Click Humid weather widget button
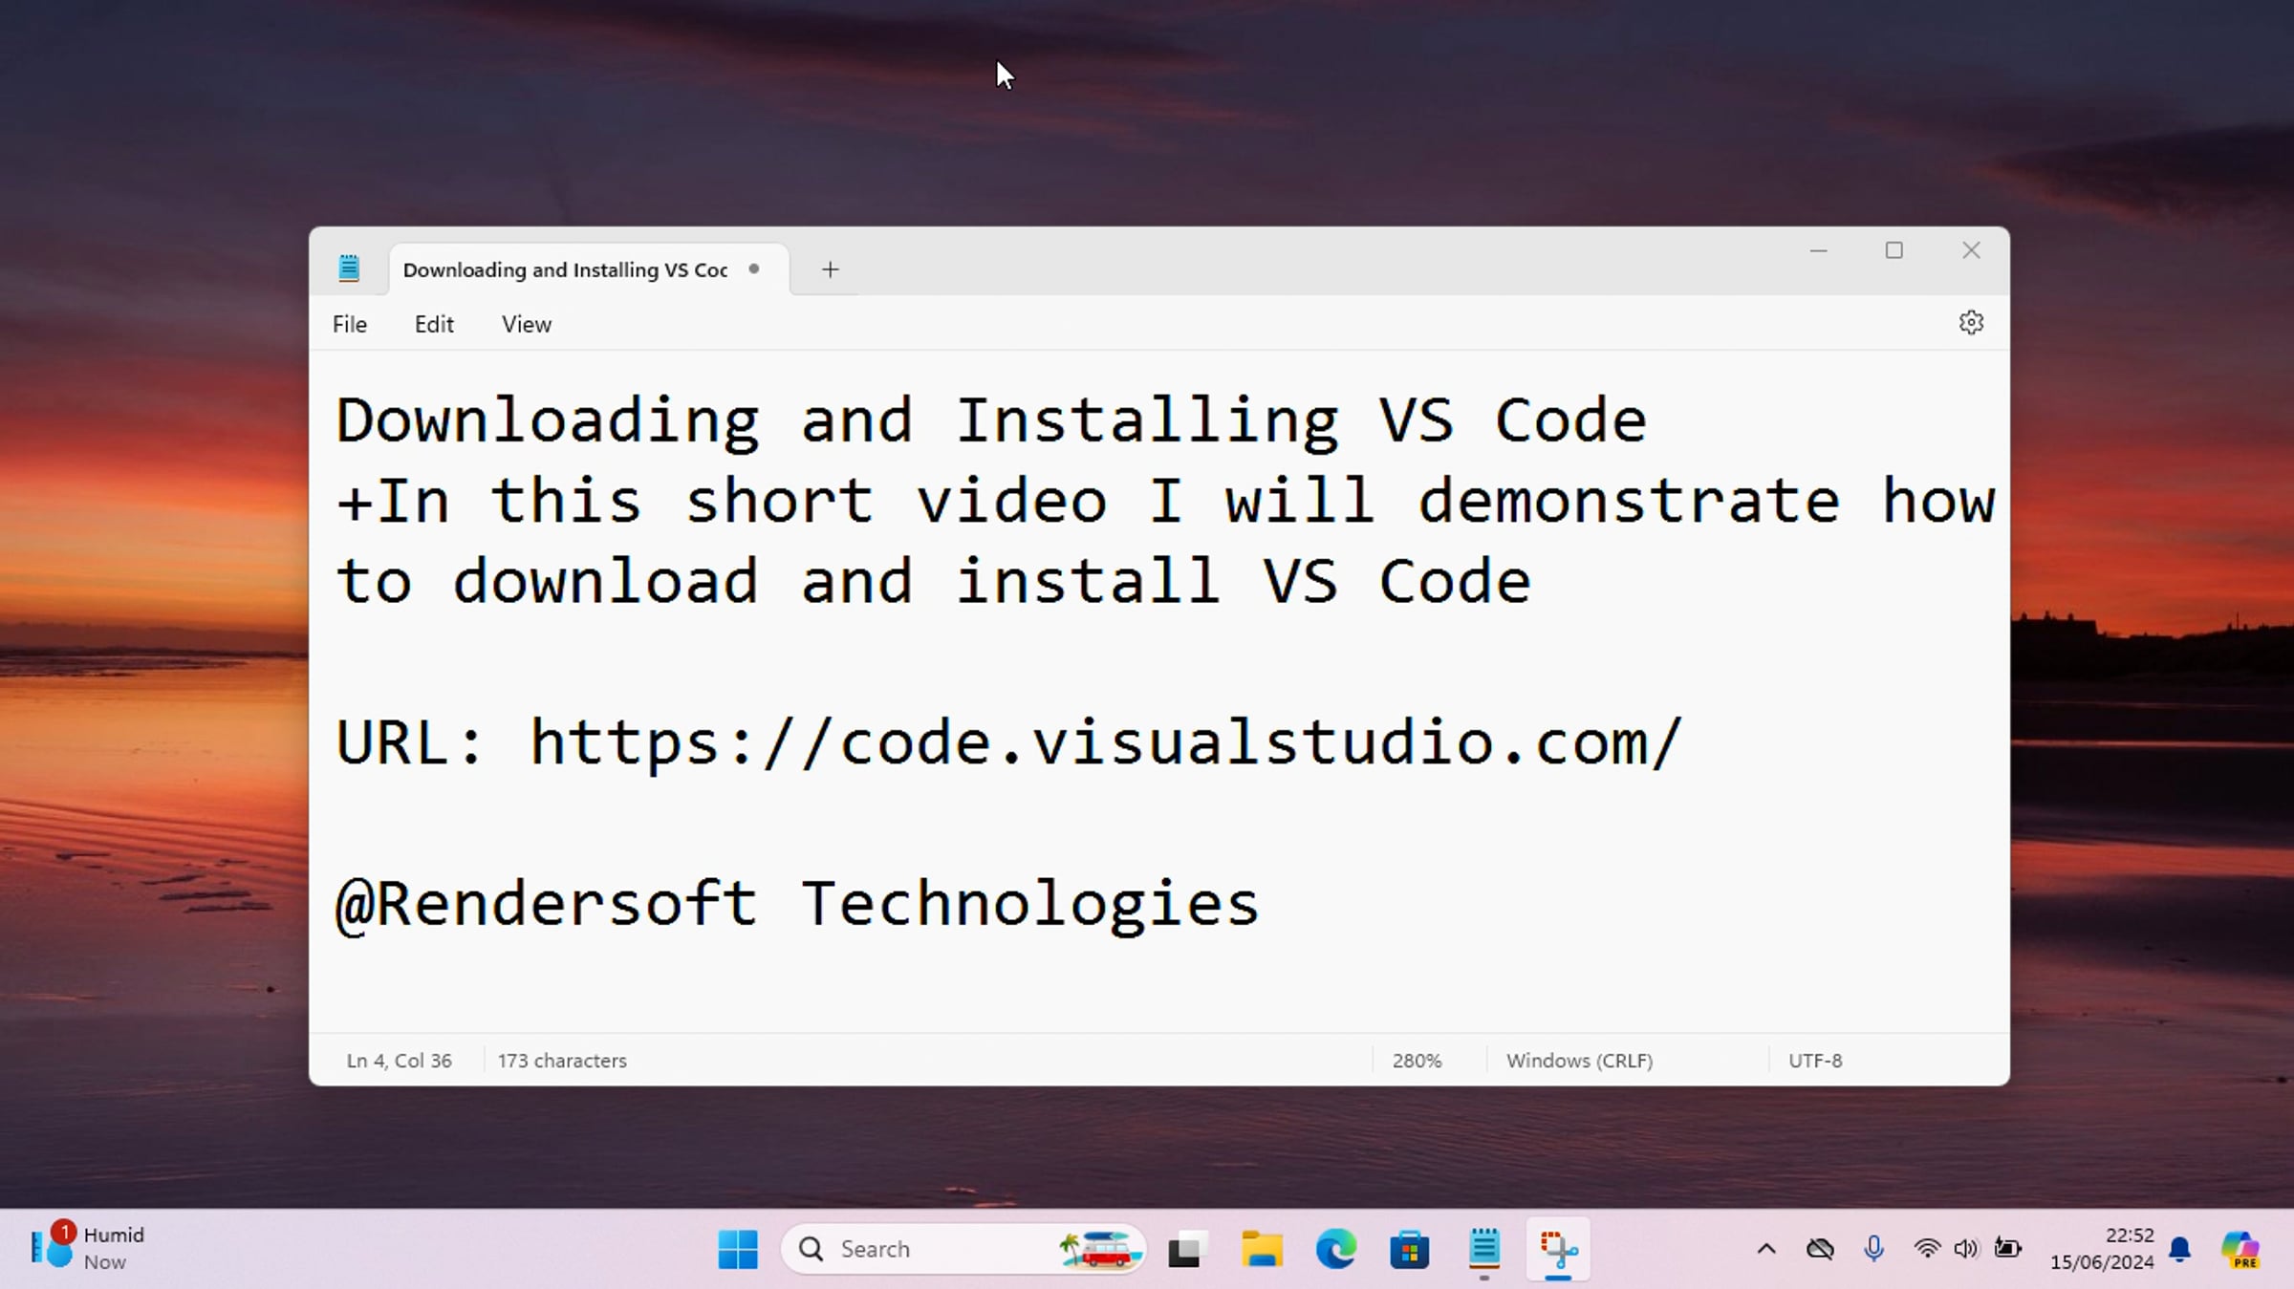This screenshot has height=1289, width=2294. pyautogui.click(x=88, y=1248)
